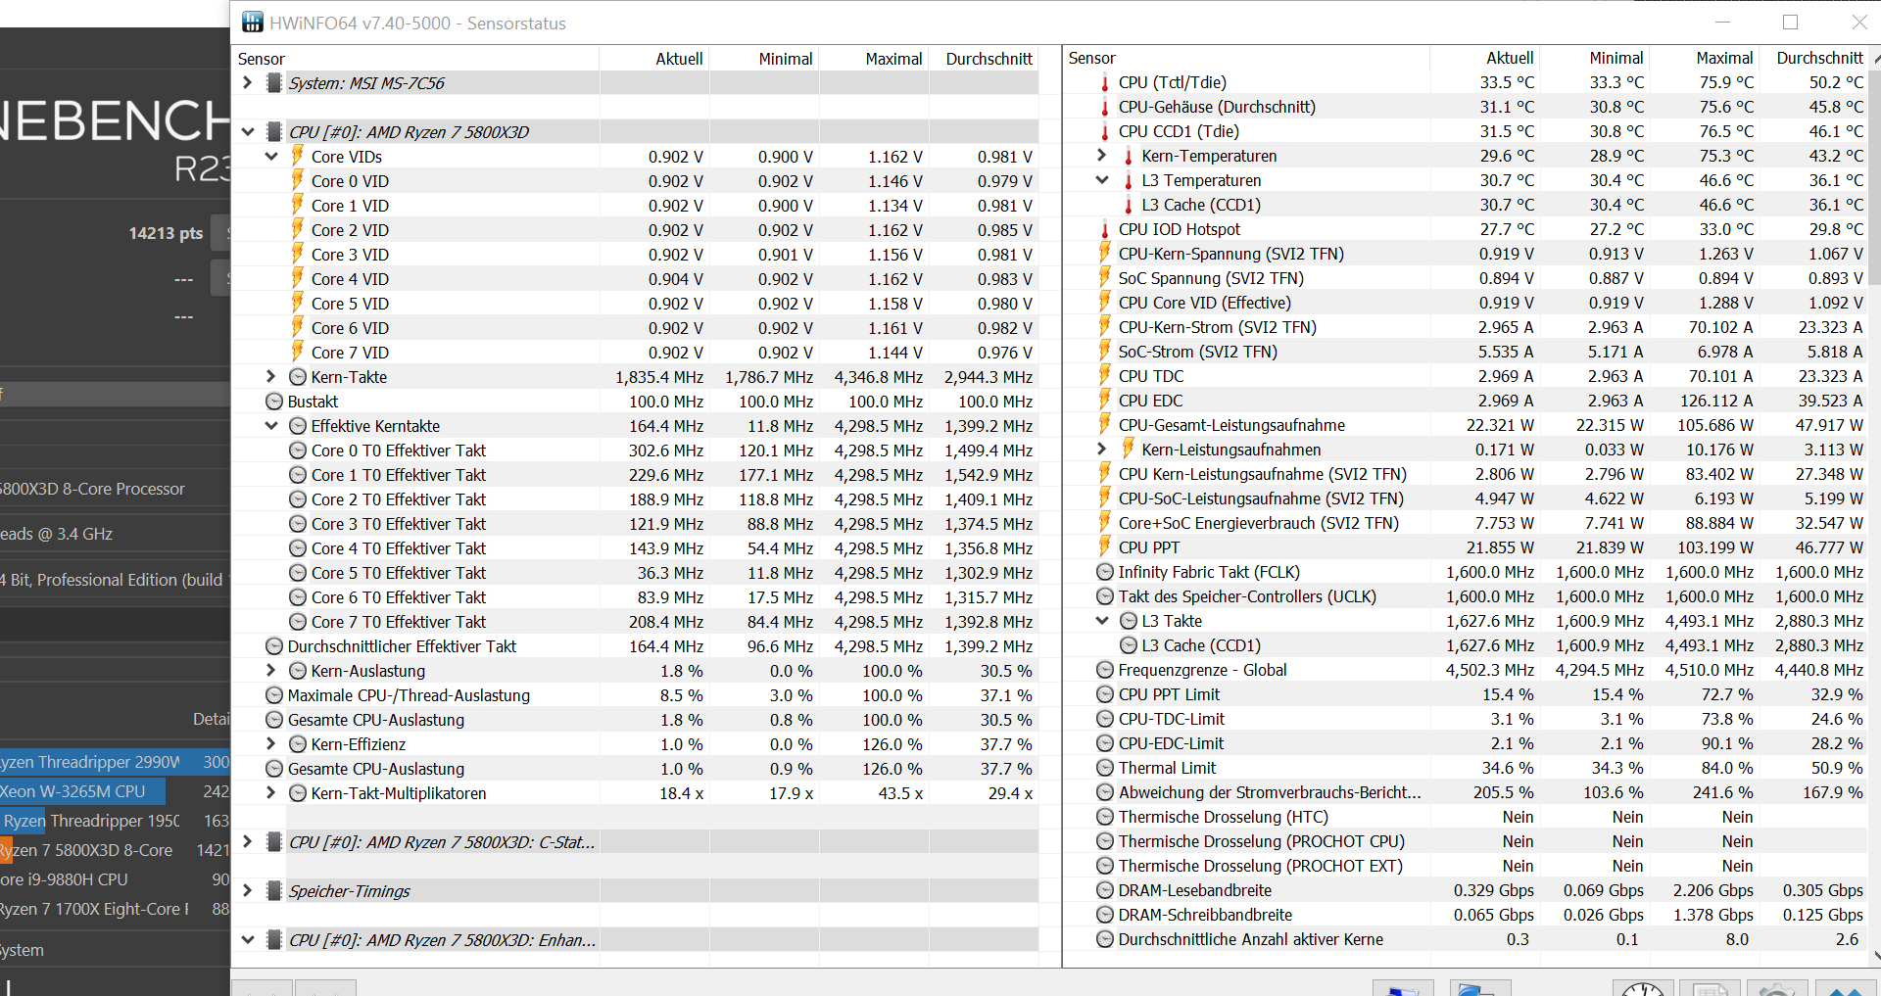Image resolution: width=1881 pixels, height=996 pixels.
Task: Click the clock icon of Thermal Limit
Action: 1105,768
